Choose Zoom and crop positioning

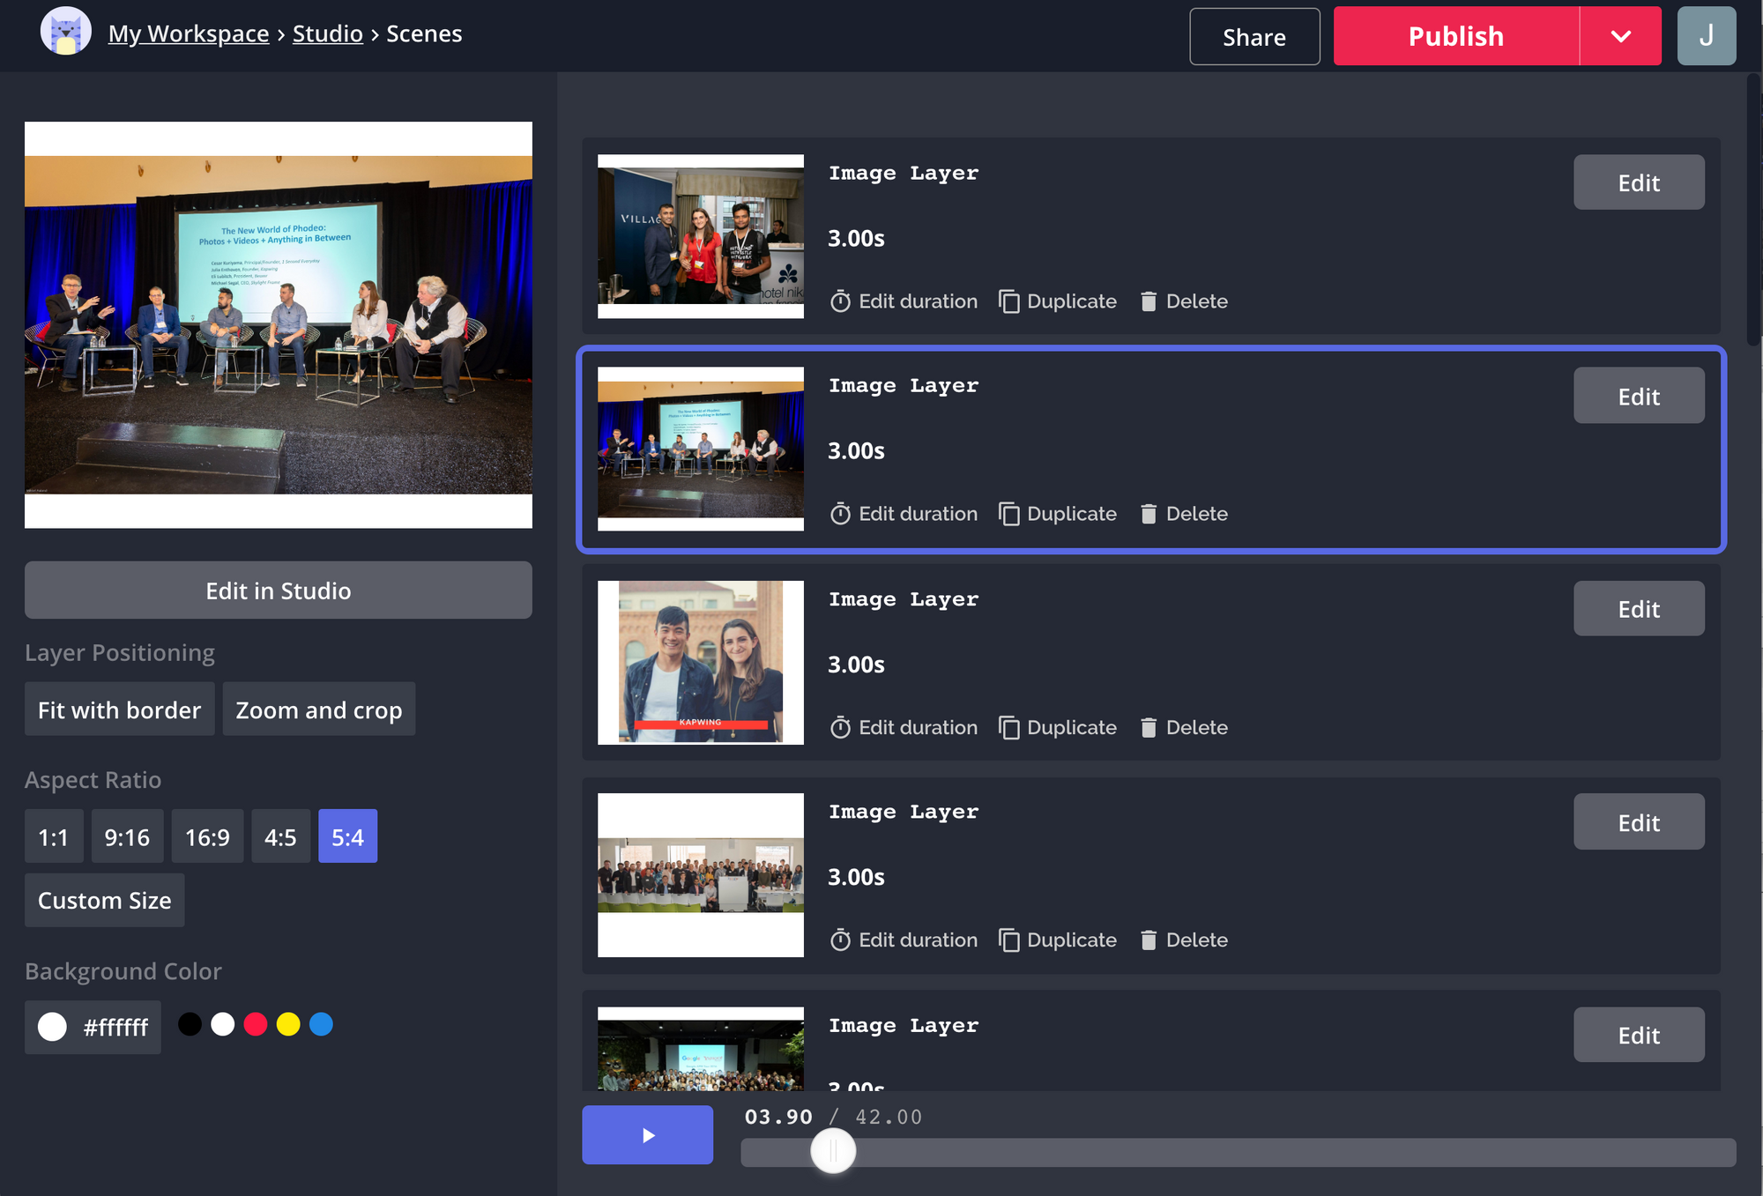click(318, 709)
